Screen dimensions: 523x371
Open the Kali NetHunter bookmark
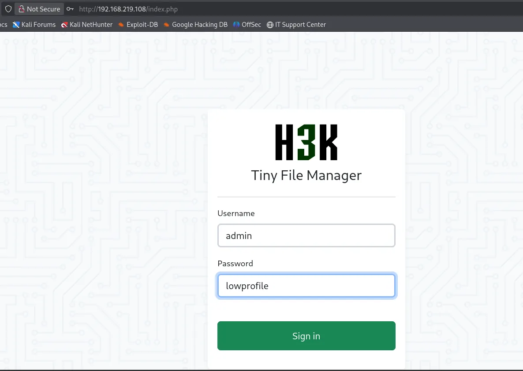87,25
